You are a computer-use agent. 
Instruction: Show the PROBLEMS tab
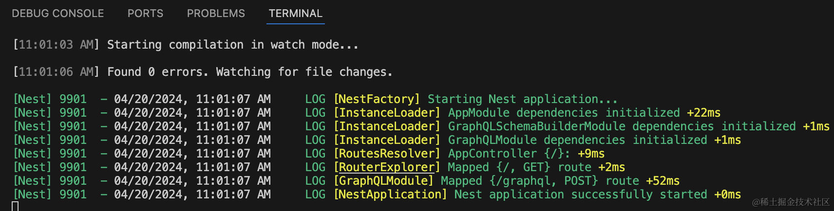(216, 14)
